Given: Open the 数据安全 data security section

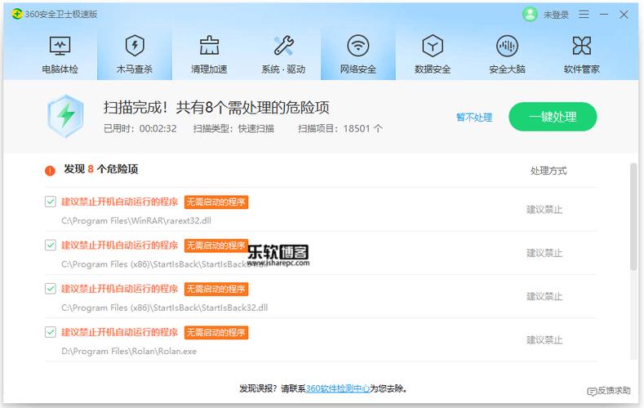Looking at the screenshot, I should 433,55.
